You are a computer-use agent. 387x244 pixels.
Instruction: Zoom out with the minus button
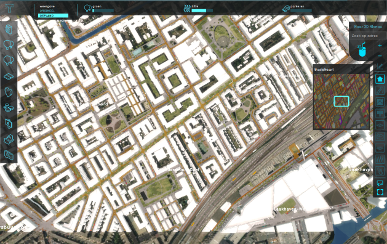coord(380,56)
